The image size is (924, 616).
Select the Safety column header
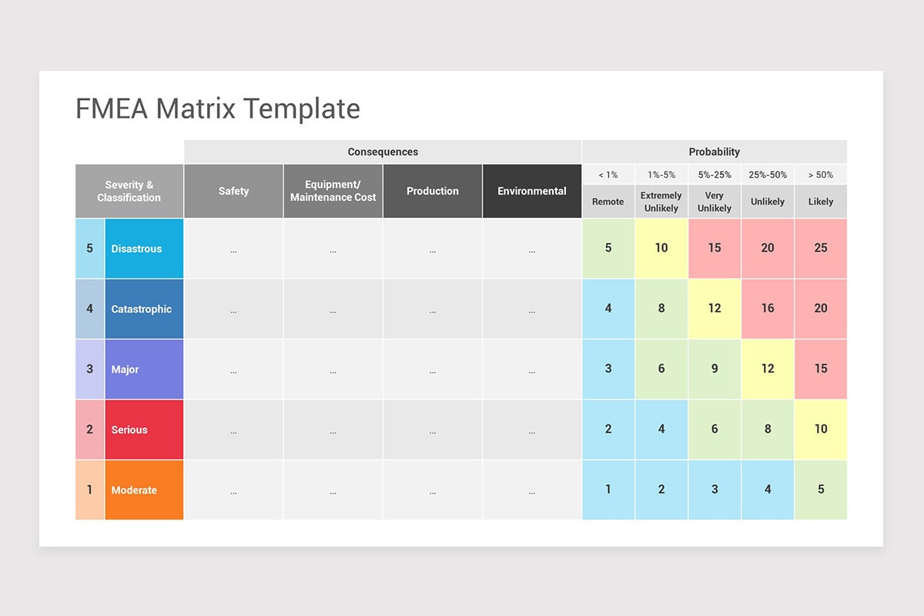[x=233, y=190]
